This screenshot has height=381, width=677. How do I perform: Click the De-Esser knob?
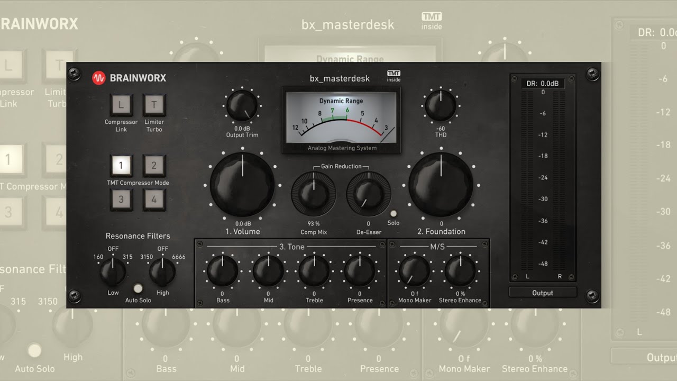tap(369, 194)
